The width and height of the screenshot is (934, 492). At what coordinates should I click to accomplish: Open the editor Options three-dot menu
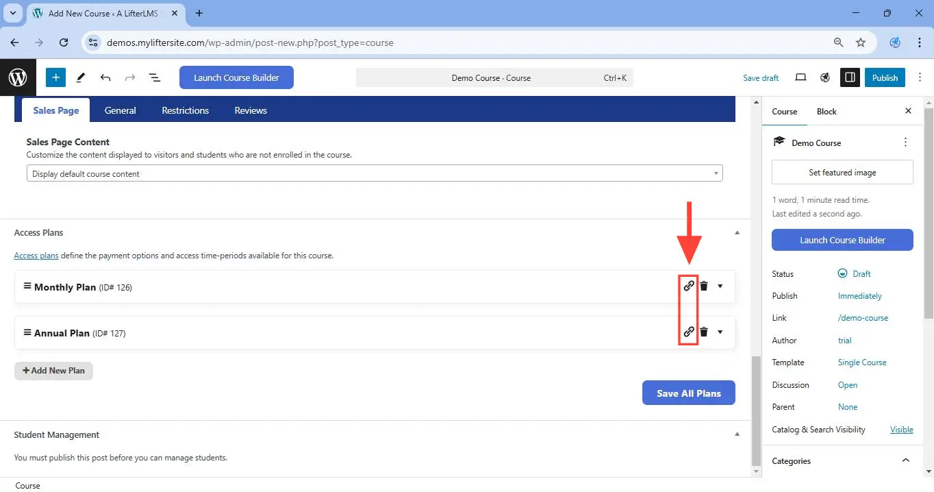pos(920,77)
